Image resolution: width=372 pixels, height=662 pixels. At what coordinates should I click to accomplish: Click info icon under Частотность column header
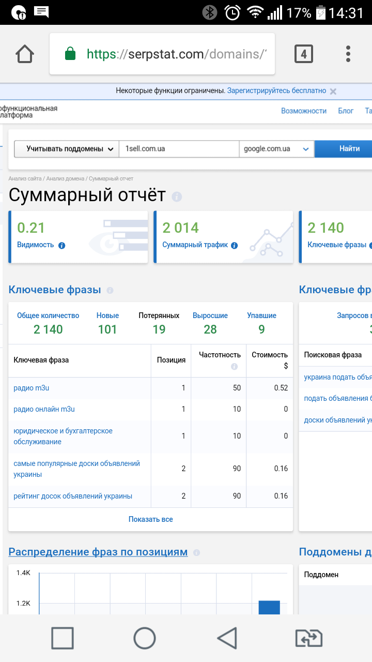(234, 366)
